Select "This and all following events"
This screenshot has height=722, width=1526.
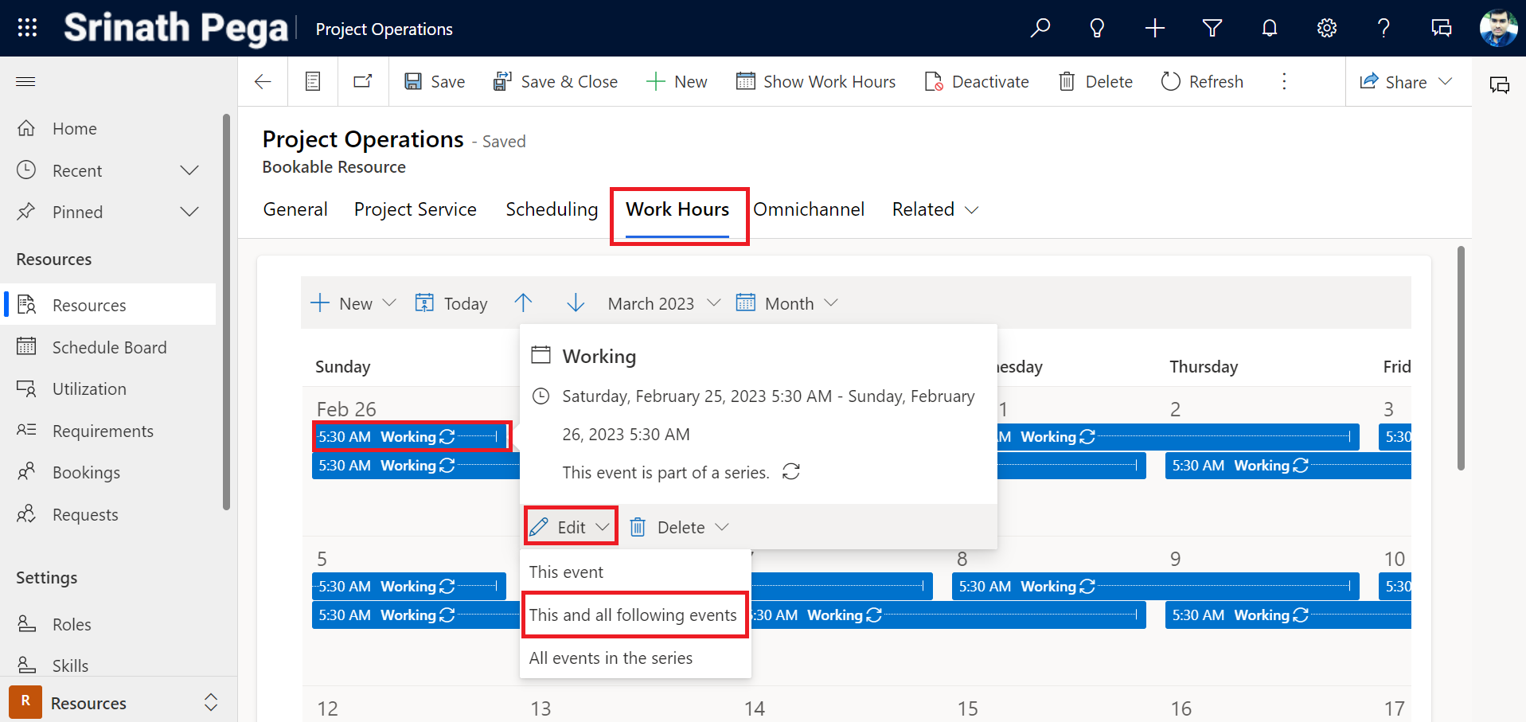click(x=633, y=615)
